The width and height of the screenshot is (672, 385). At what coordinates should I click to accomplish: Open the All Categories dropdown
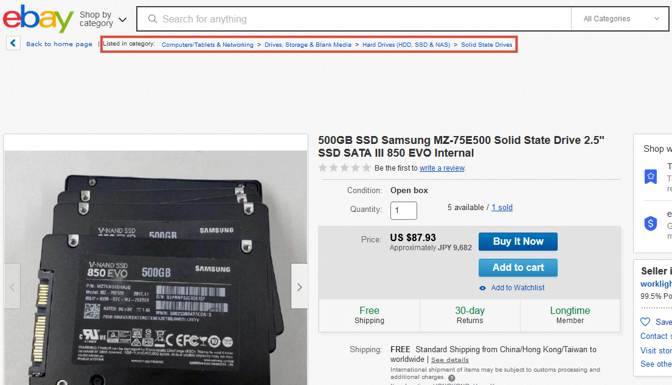click(619, 19)
